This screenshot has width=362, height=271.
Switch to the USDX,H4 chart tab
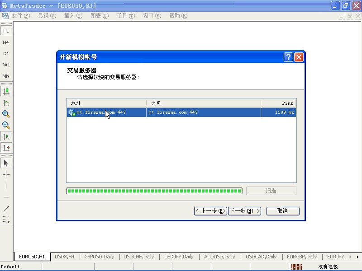[64, 257]
